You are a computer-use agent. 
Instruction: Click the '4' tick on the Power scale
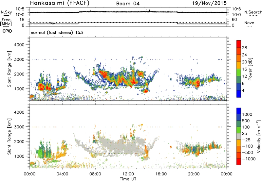243,91
